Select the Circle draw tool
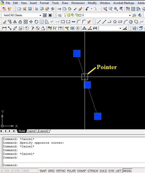The width and height of the screenshot is (145, 173). click(131, 22)
